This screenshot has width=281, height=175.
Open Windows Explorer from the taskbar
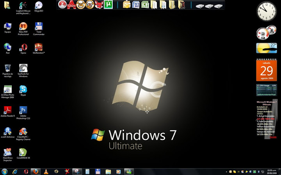[x=108, y=171]
